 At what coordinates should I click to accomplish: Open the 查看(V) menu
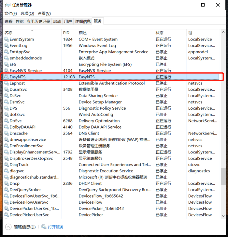tap(44, 13)
